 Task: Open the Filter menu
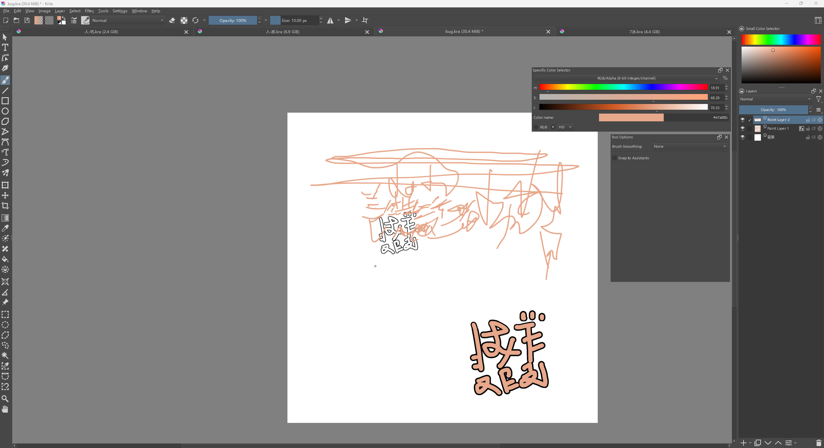[89, 11]
